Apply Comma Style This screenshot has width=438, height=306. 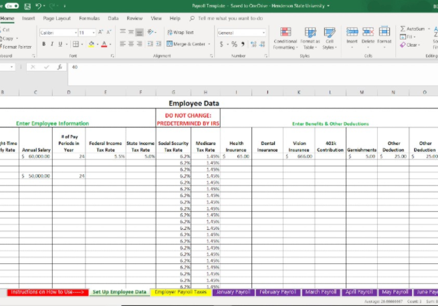243,44
